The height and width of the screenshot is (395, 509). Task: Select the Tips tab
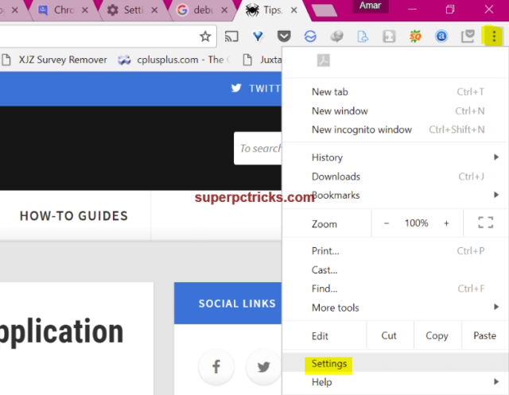point(270,10)
